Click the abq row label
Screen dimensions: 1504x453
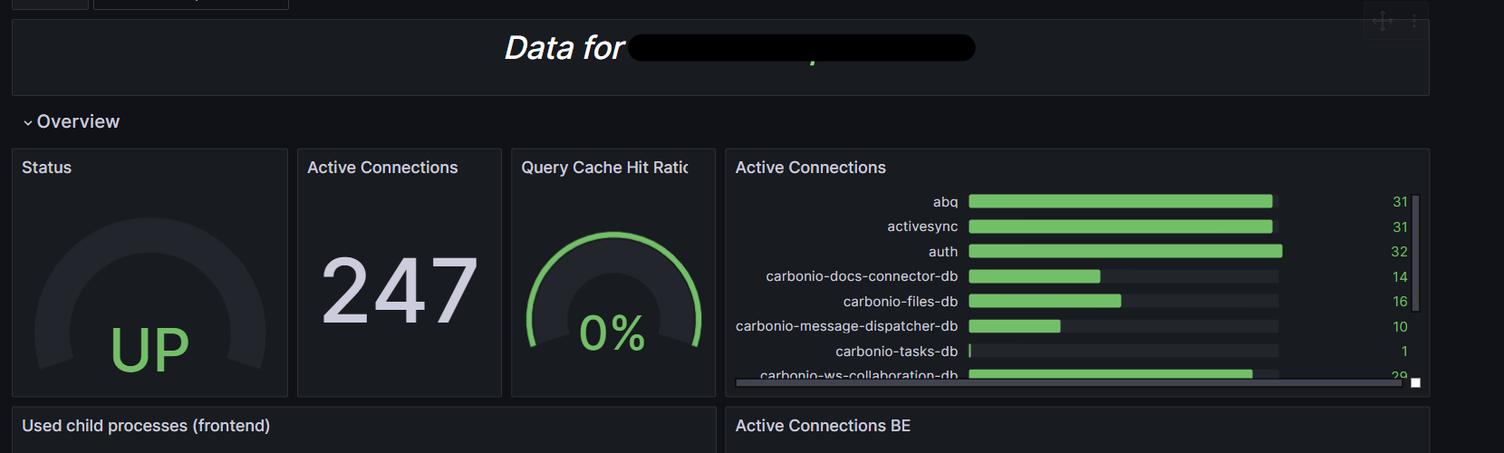[945, 202]
